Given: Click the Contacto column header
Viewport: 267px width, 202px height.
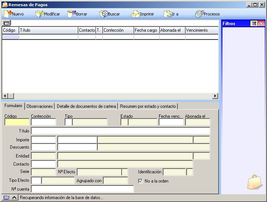Looking at the screenshot, I should pos(87,30).
